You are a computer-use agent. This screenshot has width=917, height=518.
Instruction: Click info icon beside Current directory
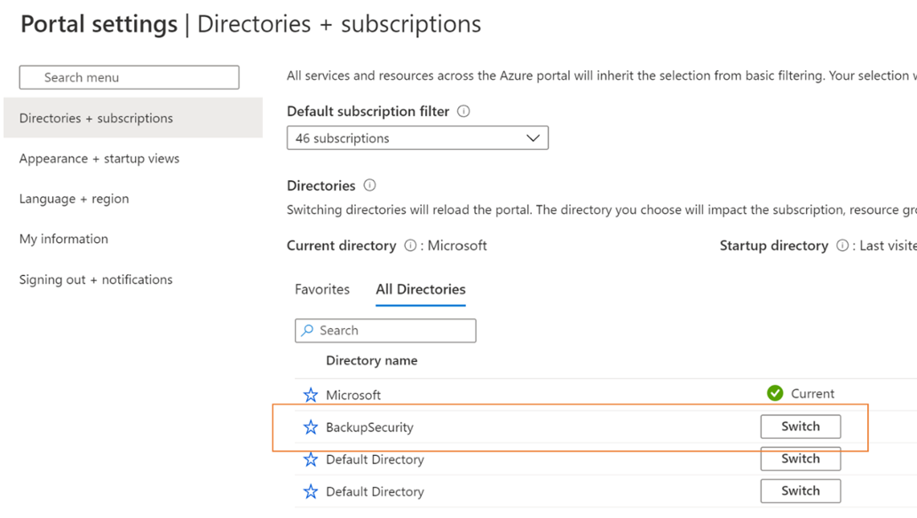click(410, 246)
